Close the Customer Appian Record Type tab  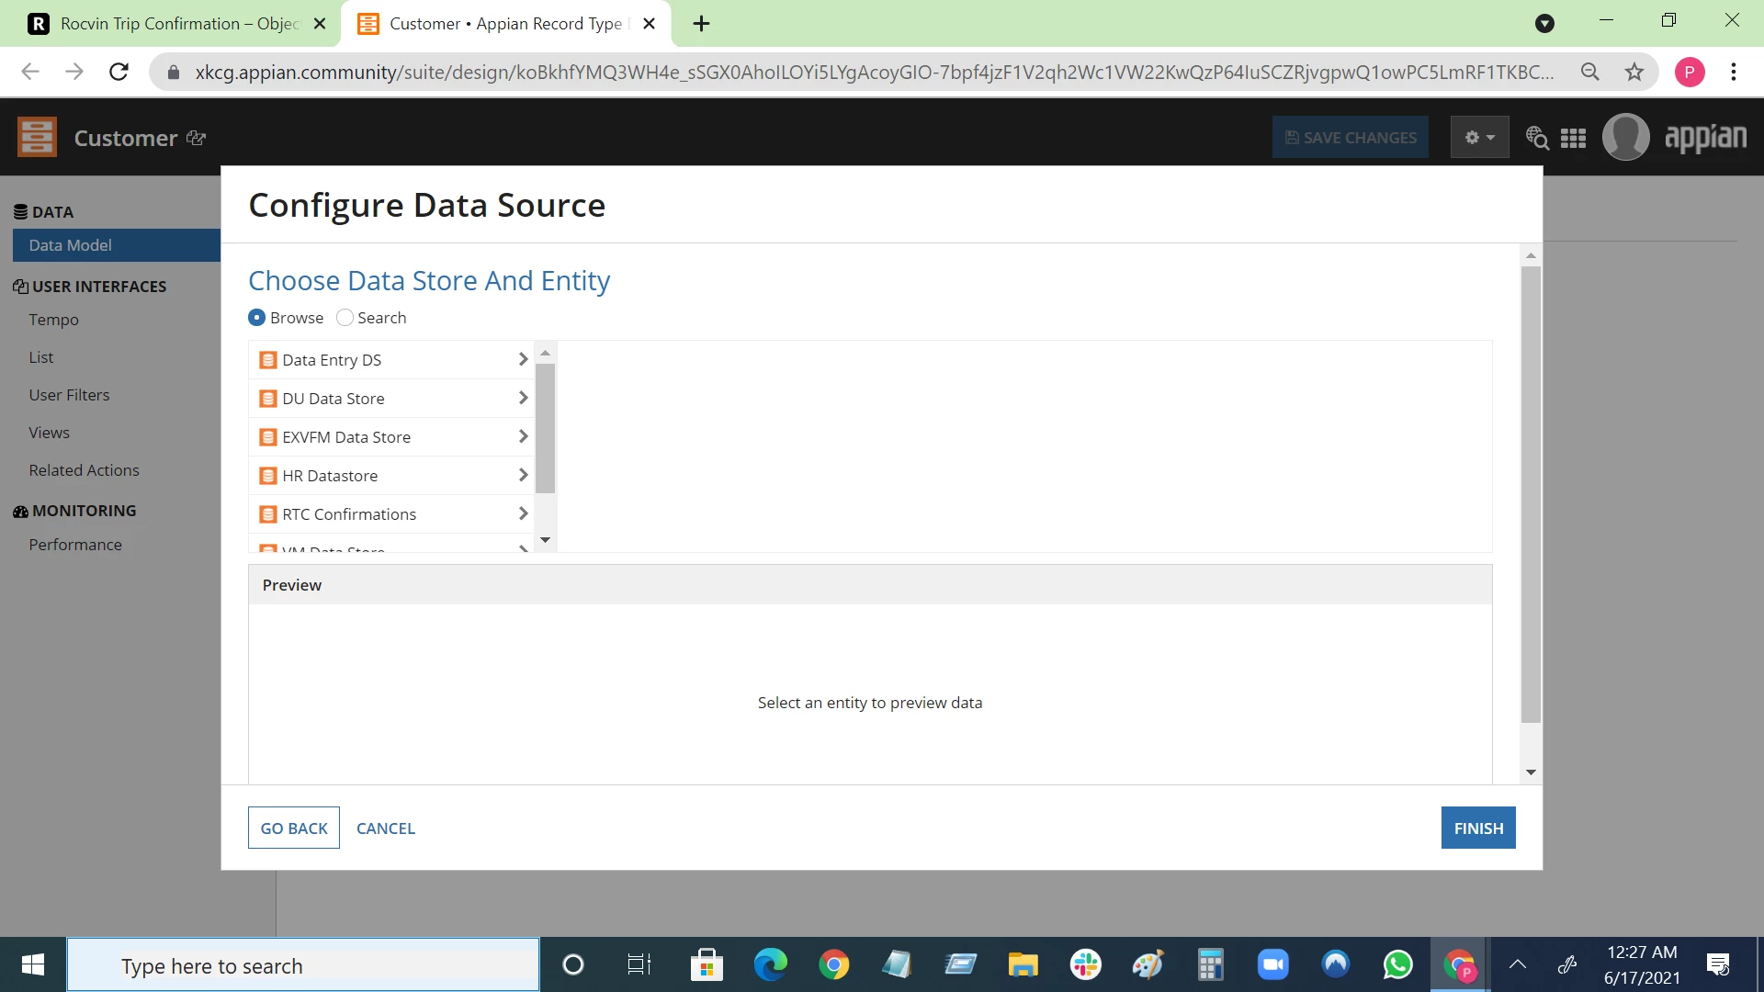click(x=649, y=24)
